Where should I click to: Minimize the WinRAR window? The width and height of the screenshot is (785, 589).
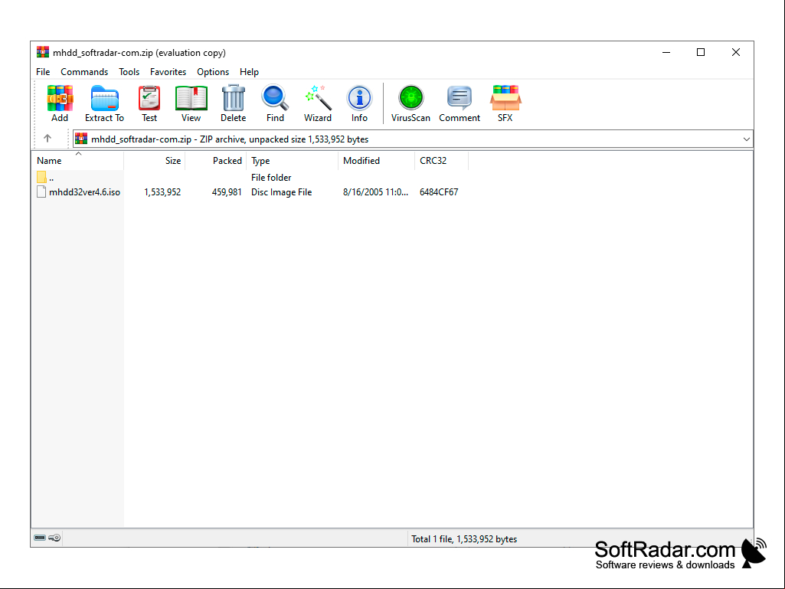click(x=666, y=52)
